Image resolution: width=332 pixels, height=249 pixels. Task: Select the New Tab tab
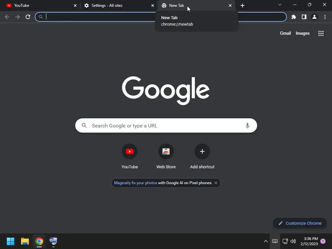(x=196, y=6)
